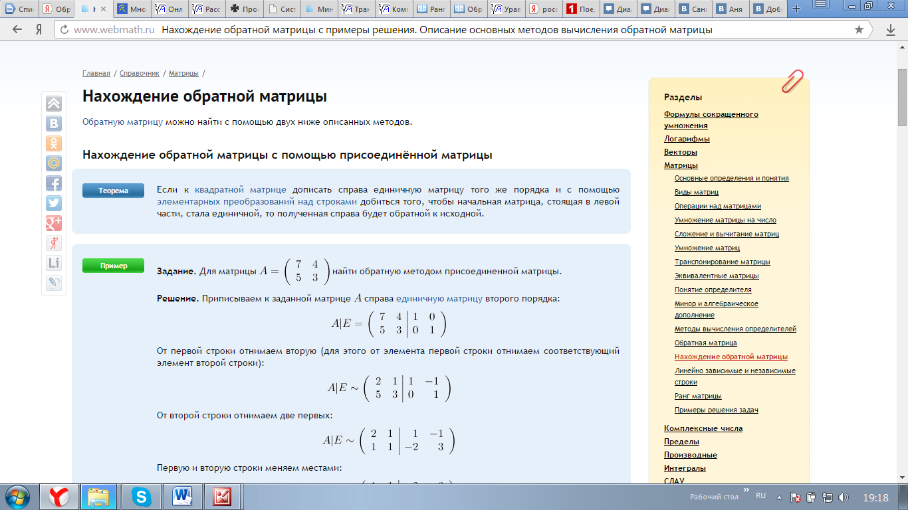Share page via Mail.ru @ icon
Screen dimensions: 908x510
[x=53, y=163]
